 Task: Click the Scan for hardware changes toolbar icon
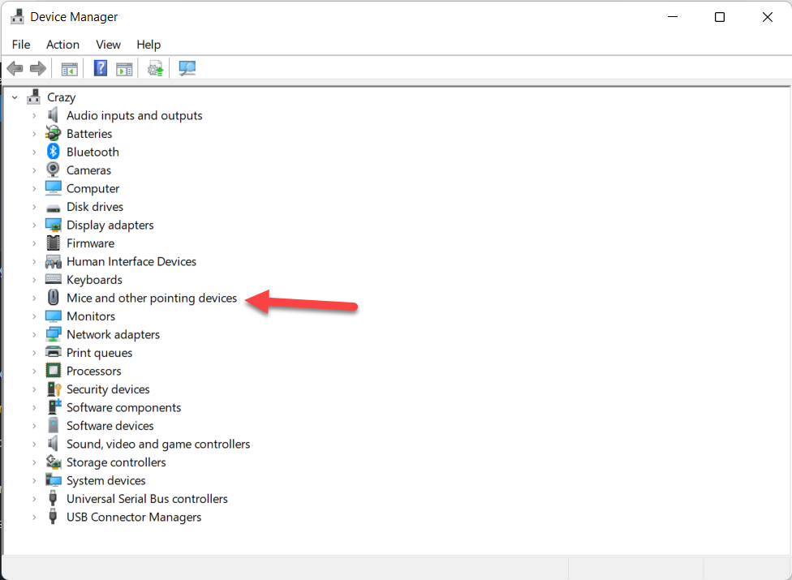[x=187, y=69]
